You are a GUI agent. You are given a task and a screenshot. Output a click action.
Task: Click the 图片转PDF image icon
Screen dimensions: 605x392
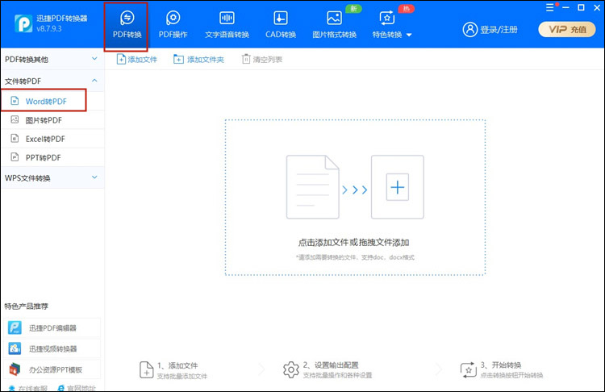pos(15,119)
